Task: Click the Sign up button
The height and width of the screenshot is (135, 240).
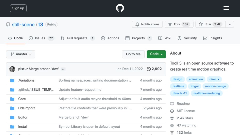Action: click(x=18, y=8)
